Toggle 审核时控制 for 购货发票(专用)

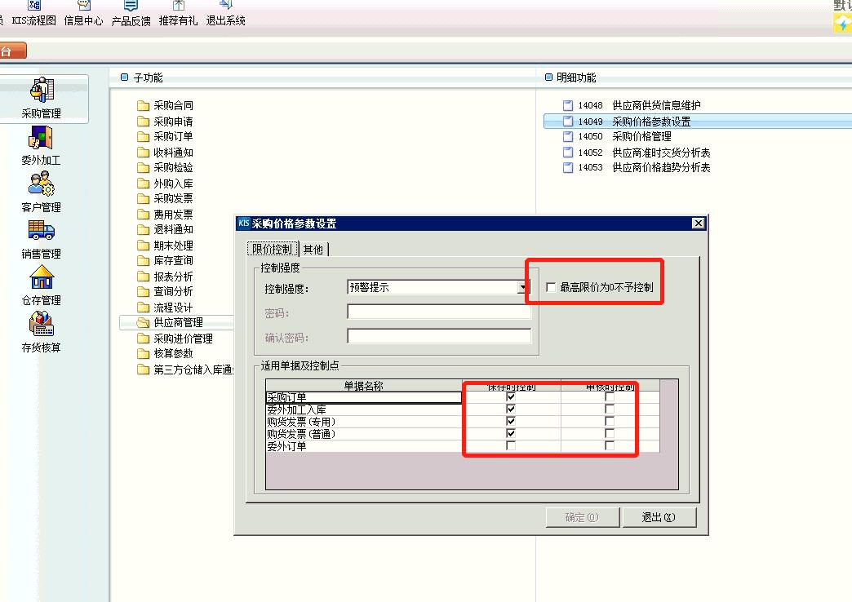tap(610, 422)
